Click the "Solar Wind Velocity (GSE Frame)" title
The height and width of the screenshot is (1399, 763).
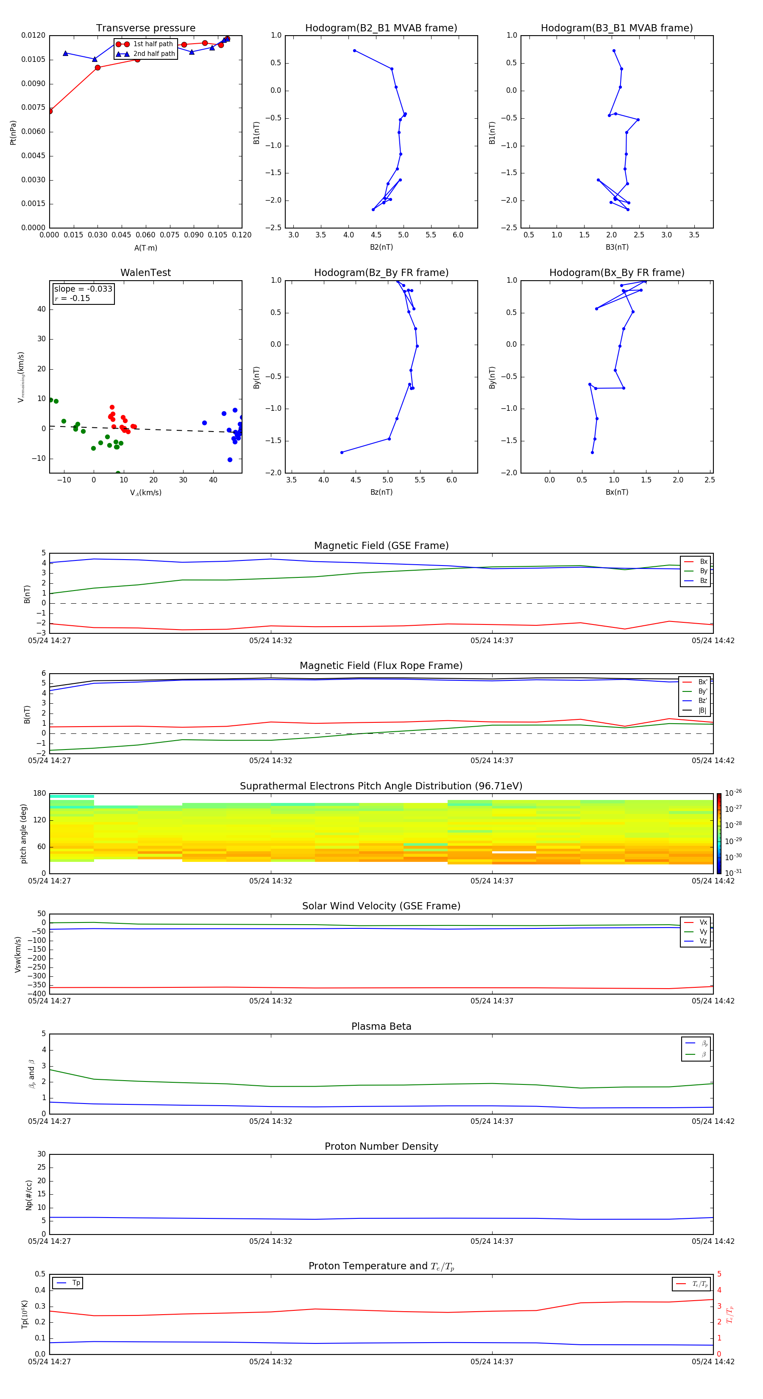381,906
